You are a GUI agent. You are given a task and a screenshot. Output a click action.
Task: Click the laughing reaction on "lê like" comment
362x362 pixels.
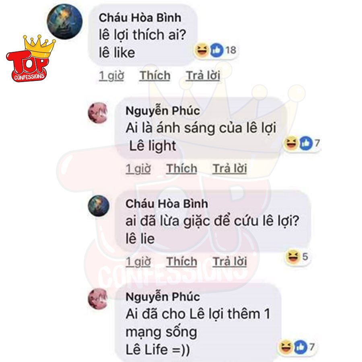[x=202, y=50]
